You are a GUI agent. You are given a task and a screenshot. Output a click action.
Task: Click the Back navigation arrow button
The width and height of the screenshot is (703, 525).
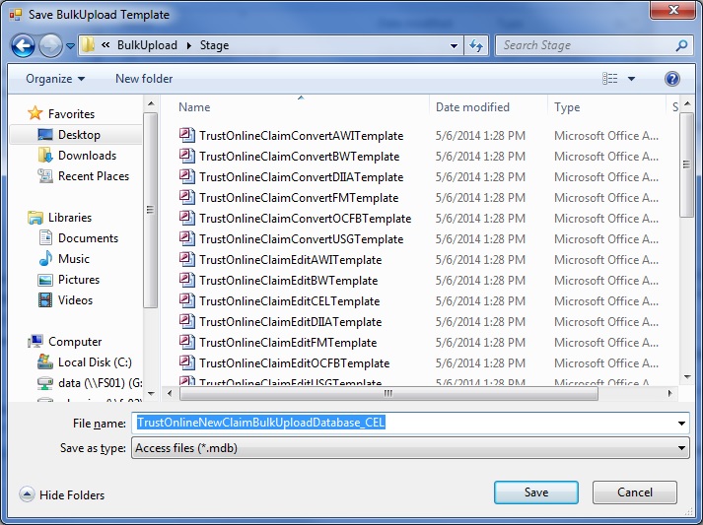[23, 45]
